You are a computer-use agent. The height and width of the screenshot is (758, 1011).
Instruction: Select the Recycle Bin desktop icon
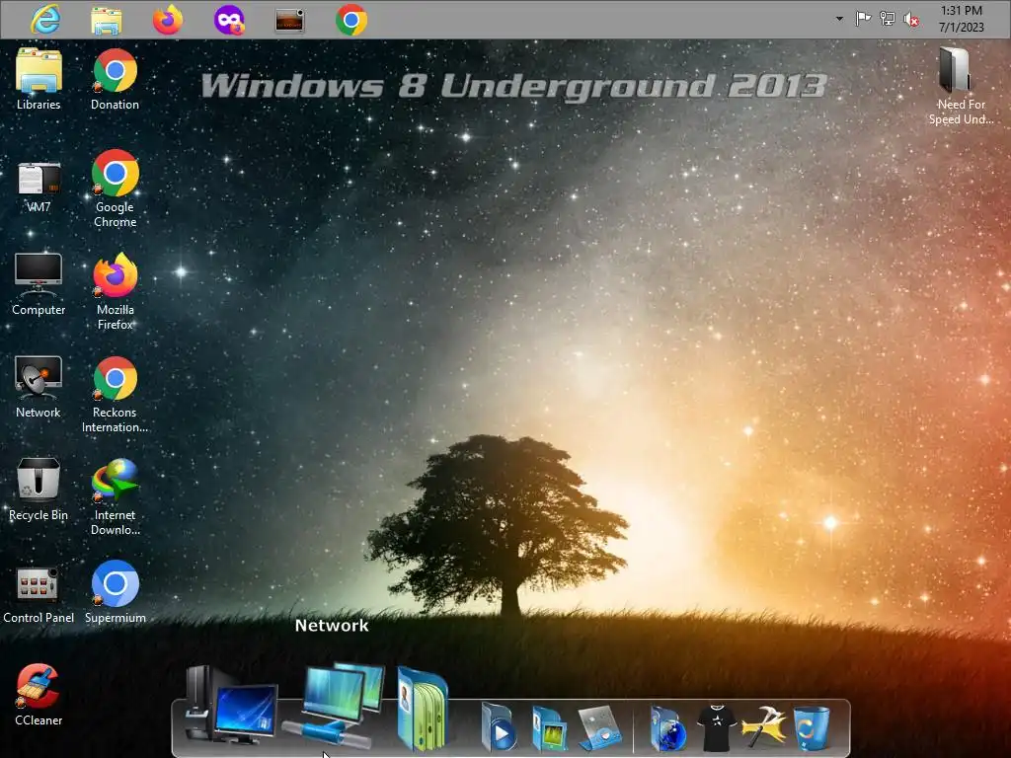click(39, 490)
